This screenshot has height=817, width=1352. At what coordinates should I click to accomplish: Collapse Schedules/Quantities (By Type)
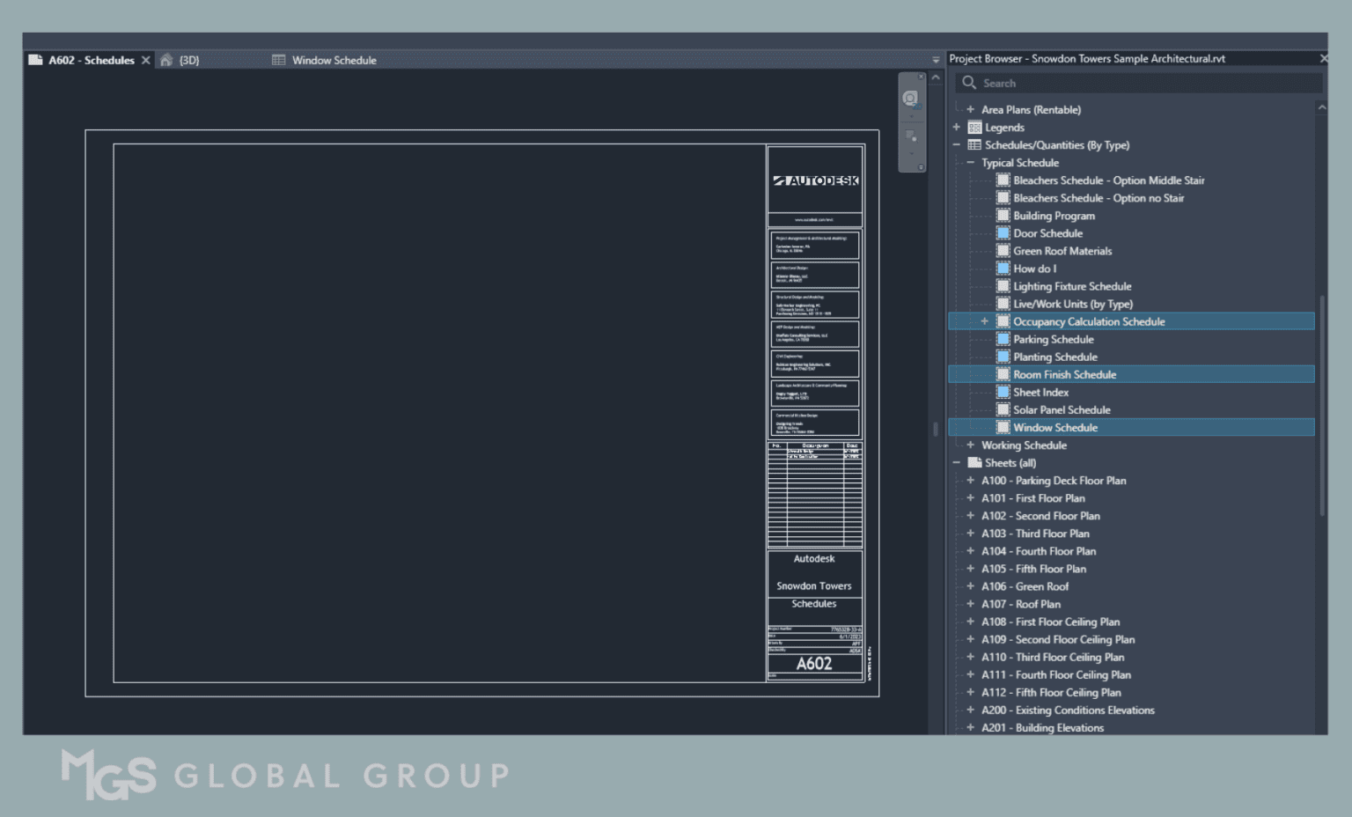(957, 144)
